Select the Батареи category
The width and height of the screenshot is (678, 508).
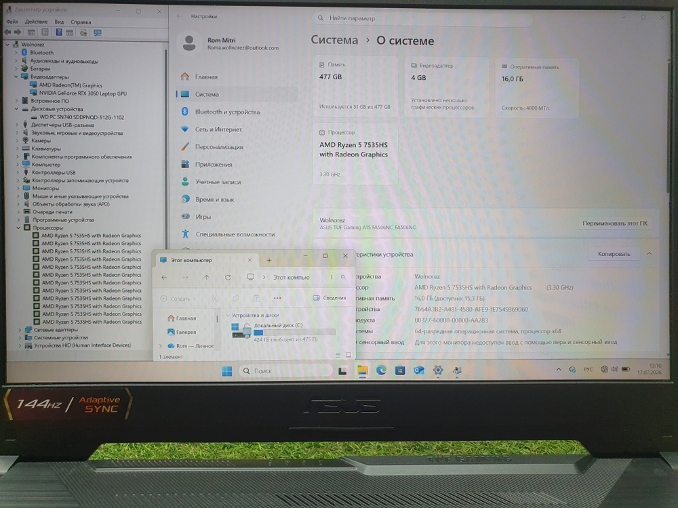tap(40, 68)
